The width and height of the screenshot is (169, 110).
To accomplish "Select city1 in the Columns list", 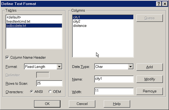I will (77, 17).
